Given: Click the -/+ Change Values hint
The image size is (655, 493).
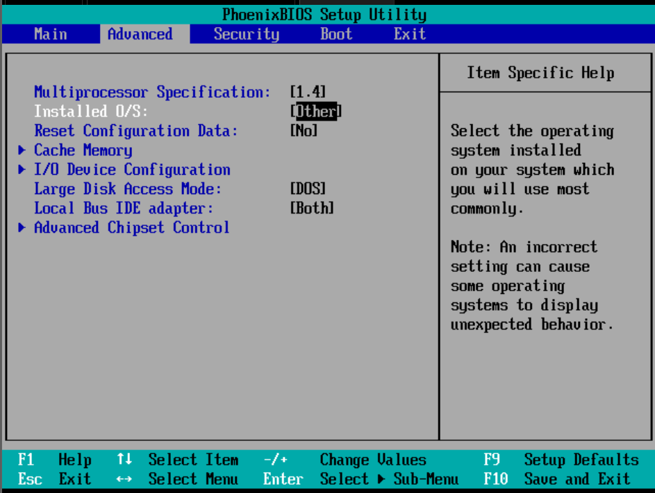Looking at the screenshot, I should (x=345, y=460).
